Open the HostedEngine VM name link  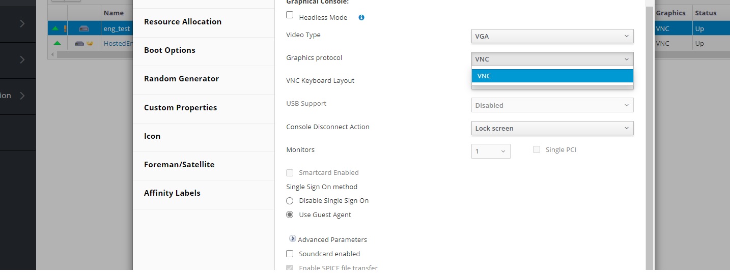coord(115,44)
